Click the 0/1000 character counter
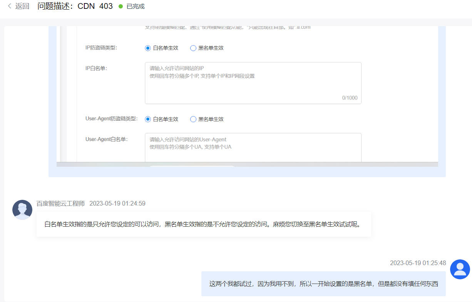 (350, 98)
